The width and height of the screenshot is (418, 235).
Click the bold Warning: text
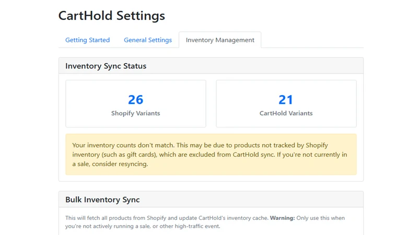[x=282, y=218]
